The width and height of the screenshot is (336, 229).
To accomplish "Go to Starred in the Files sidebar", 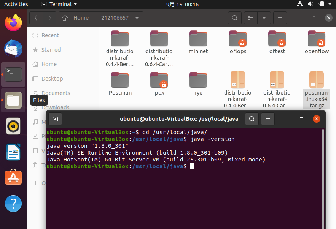I will pos(51,50).
